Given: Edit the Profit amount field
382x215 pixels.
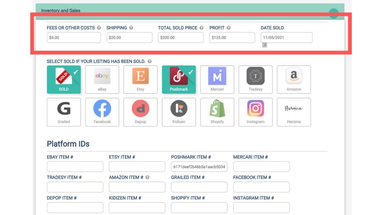Looking at the screenshot, I should 232,38.
